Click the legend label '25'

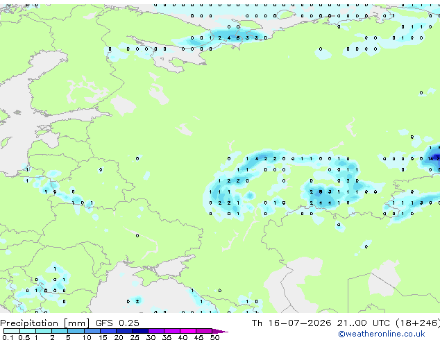[x=135, y=337]
